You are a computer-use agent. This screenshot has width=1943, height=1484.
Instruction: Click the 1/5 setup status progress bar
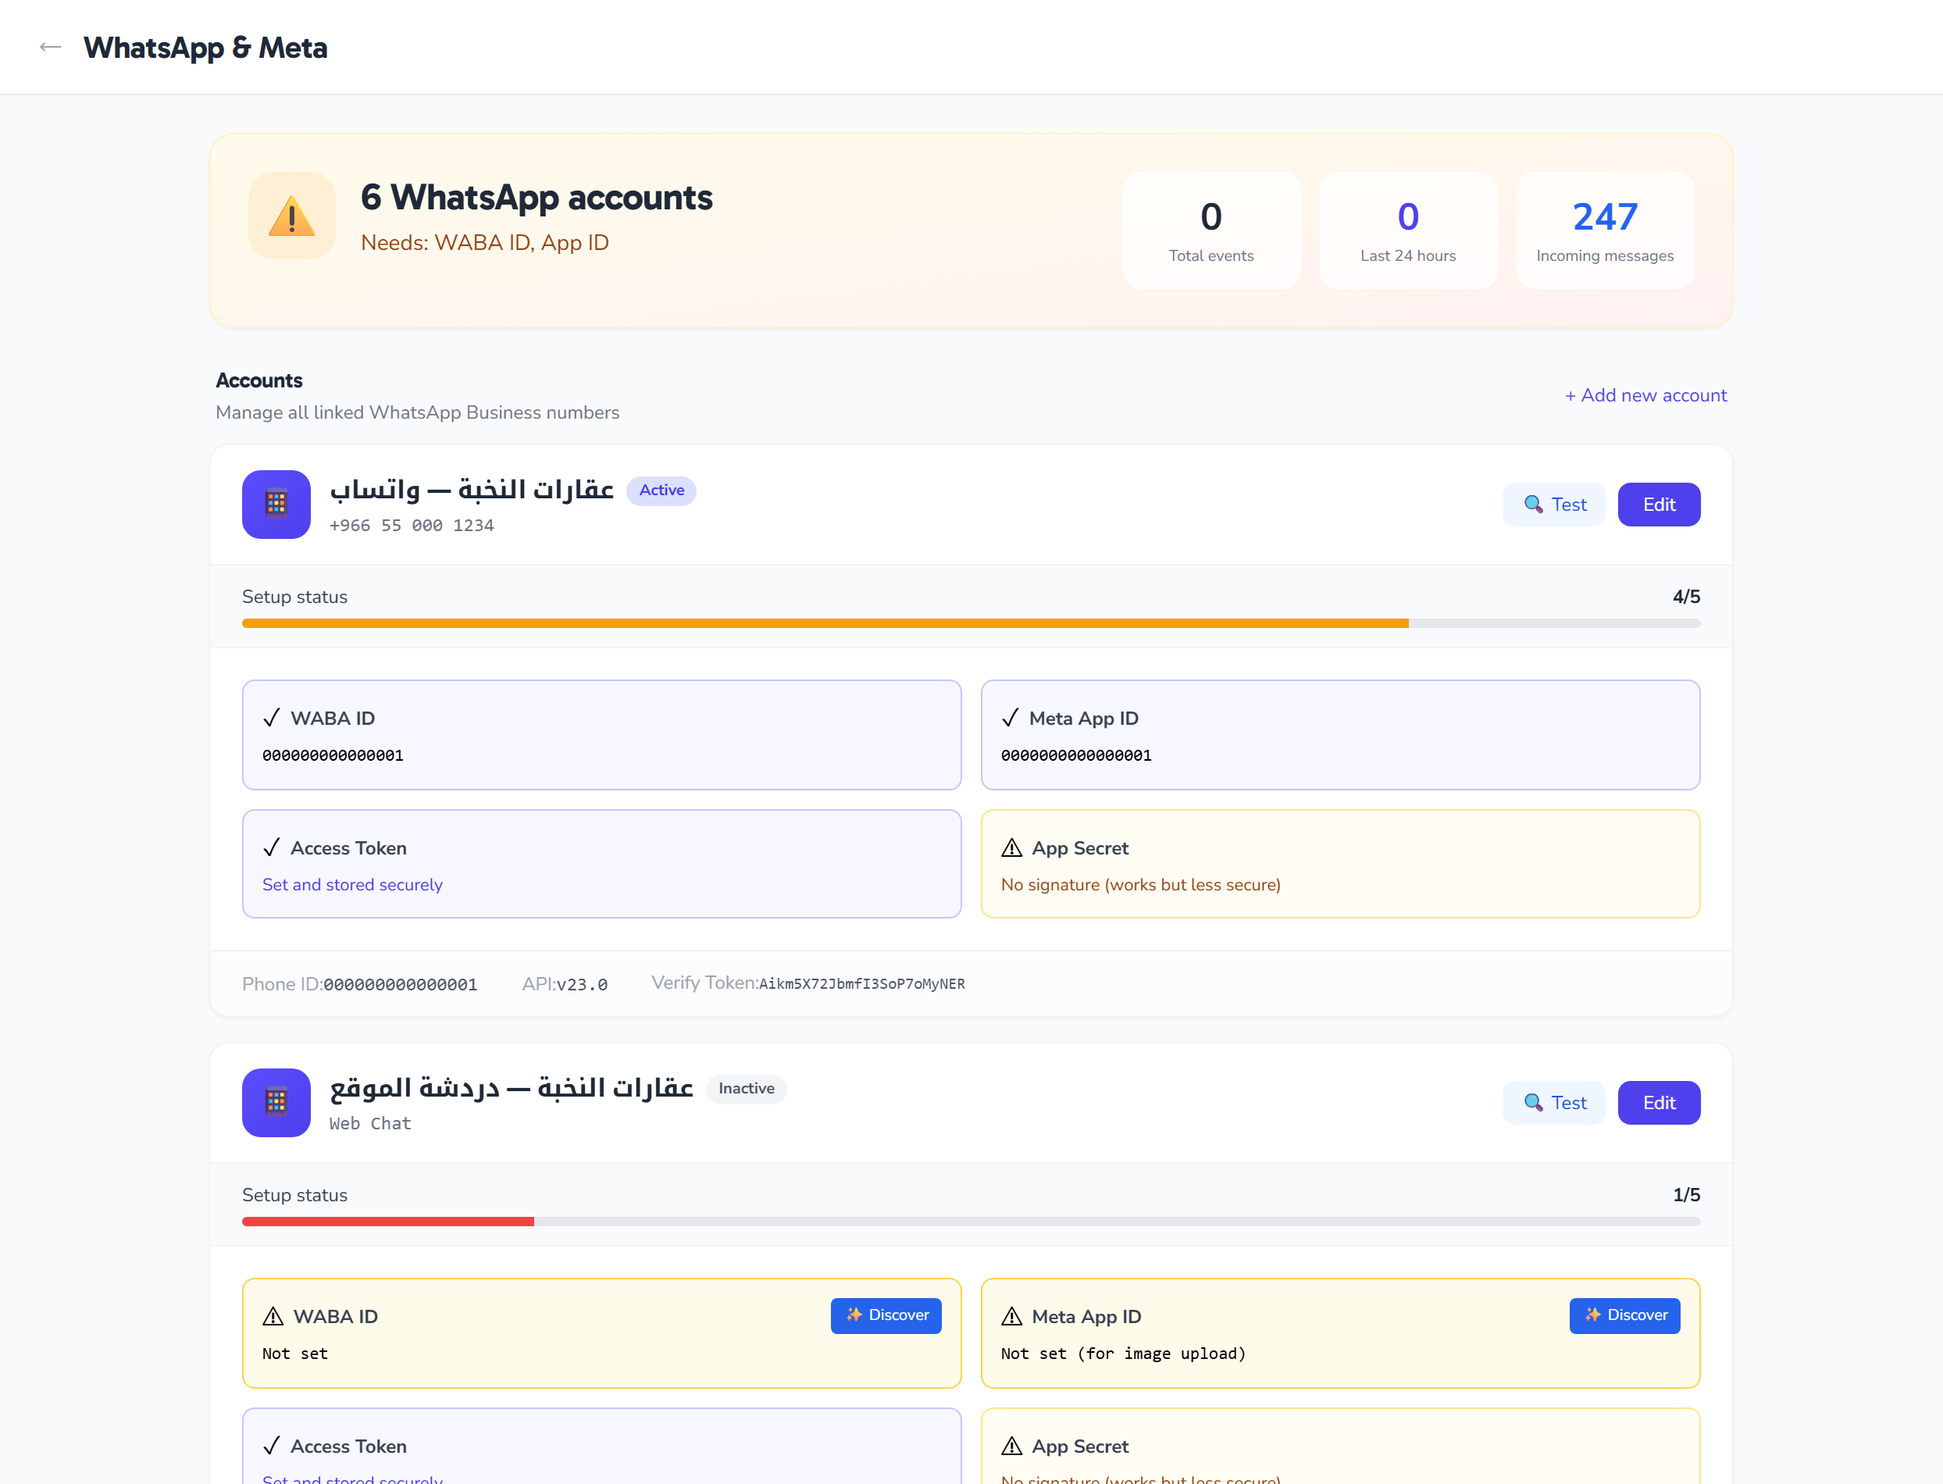click(x=971, y=1222)
